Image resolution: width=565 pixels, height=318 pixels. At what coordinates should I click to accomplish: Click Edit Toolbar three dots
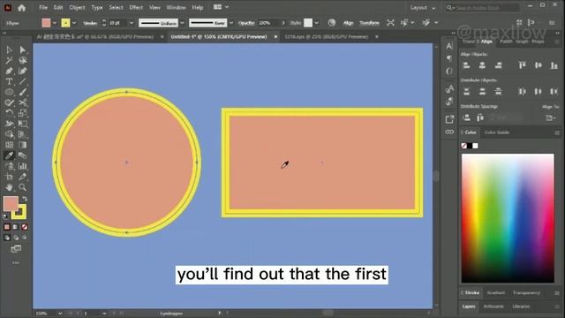(16, 263)
